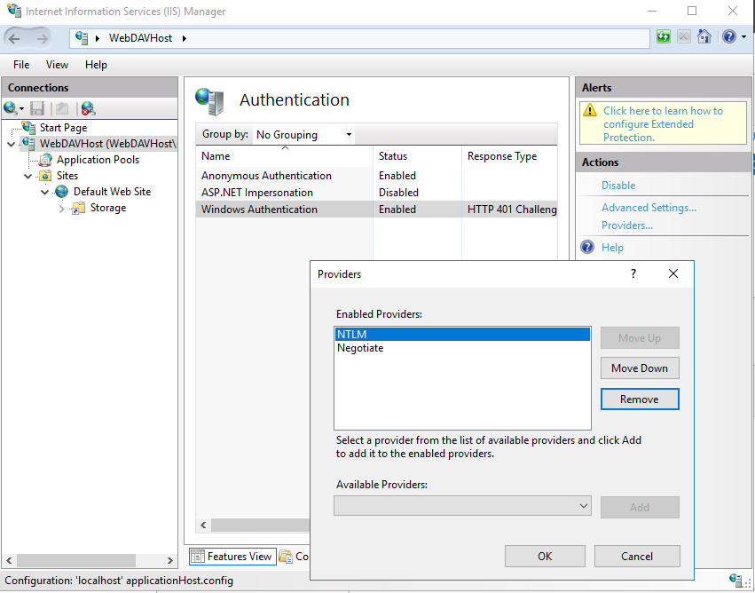The height and width of the screenshot is (593, 755).
Task: Open the View menu
Action: coord(57,65)
